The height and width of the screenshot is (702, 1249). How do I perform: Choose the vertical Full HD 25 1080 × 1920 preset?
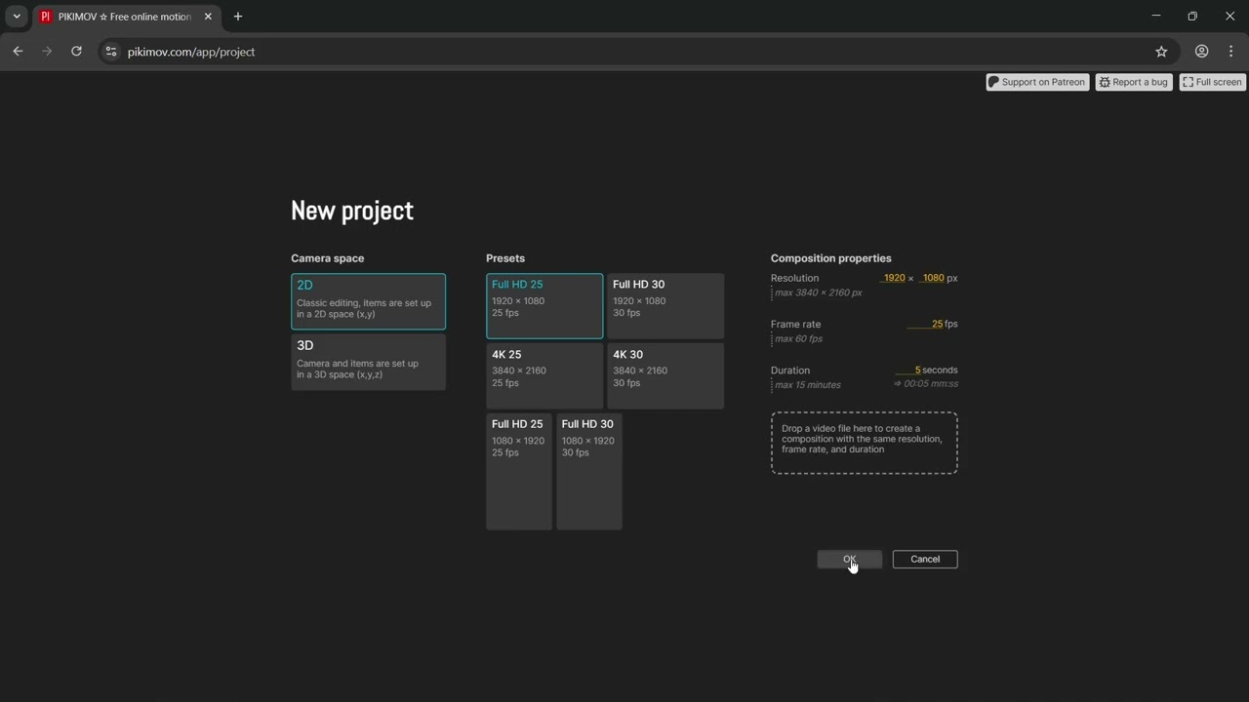click(519, 472)
